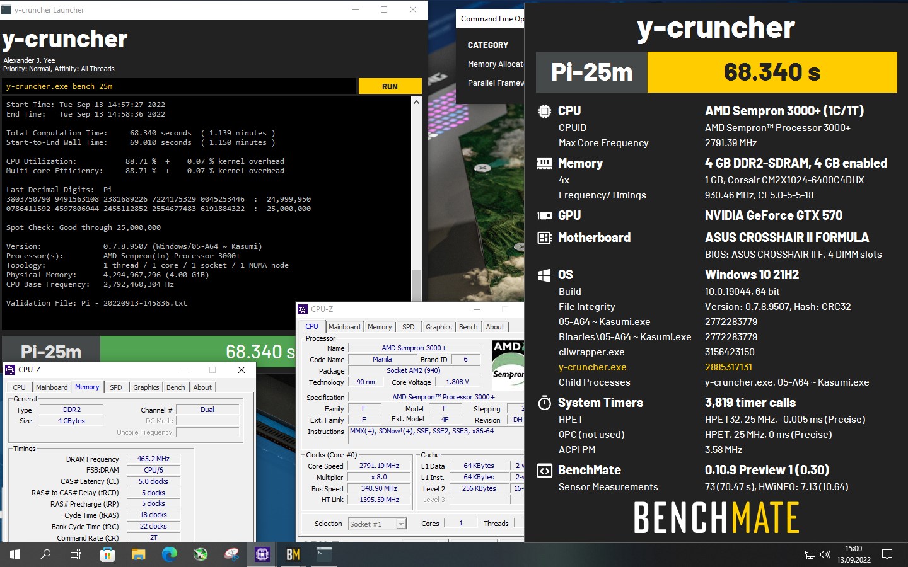Switch to the console window taskbar icon

(x=323, y=554)
